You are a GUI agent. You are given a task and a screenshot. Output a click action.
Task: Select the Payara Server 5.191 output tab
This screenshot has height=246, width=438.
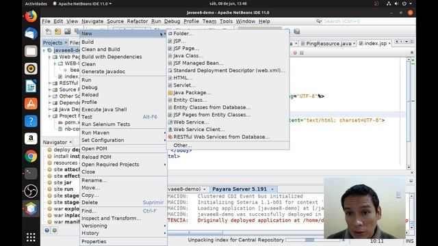[x=243, y=189]
